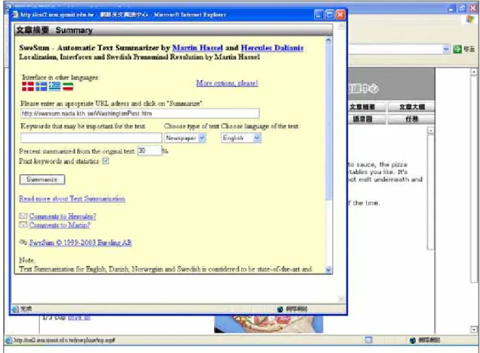Click the pizza image in background page
This screenshot has width=480, height=353.
click(268, 324)
